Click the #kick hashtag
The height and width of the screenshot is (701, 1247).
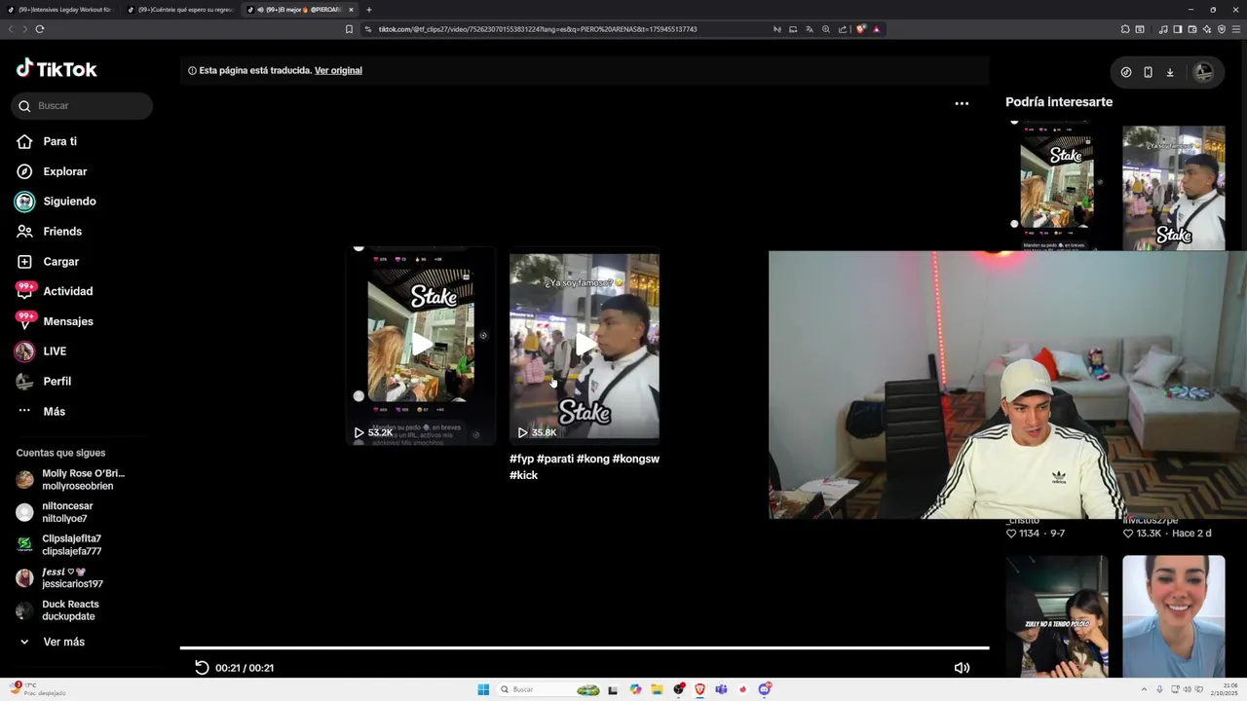tap(523, 475)
